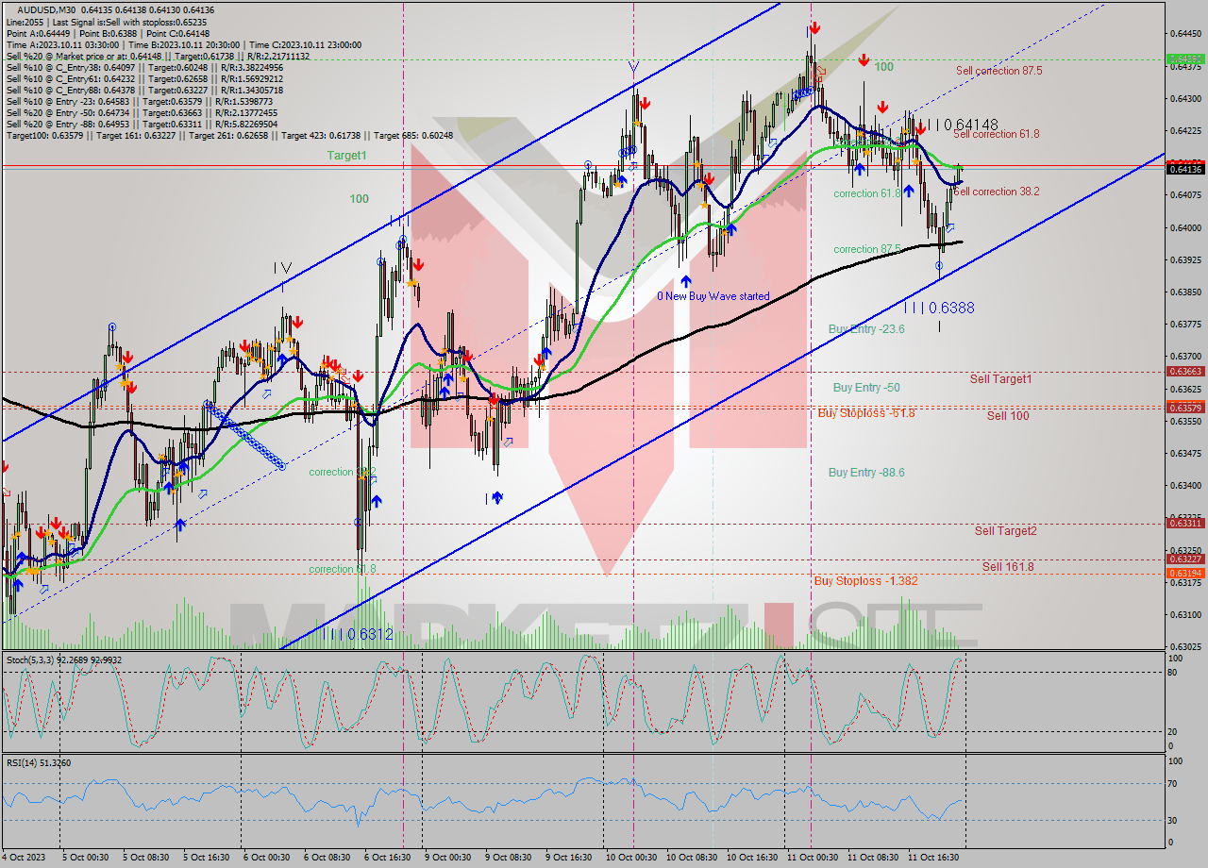Viewport: 1208px width, 868px height.
Task: Click the 0.63194 price tag on axis
Action: (x=1185, y=574)
